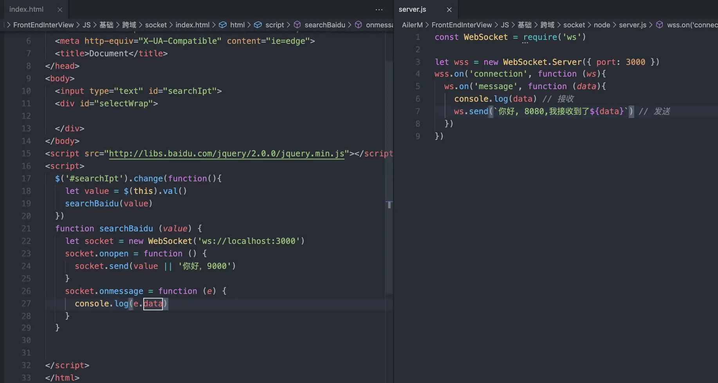Click 'ws://localhost:3000' WebSocket URL string
The height and width of the screenshot is (383, 718).
tap(249, 241)
